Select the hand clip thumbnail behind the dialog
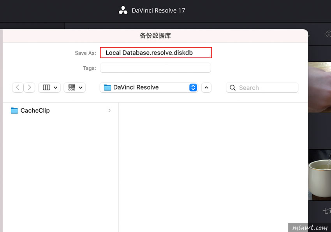Screen dimensions: 331x232 pyautogui.click(x=320, y=87)
